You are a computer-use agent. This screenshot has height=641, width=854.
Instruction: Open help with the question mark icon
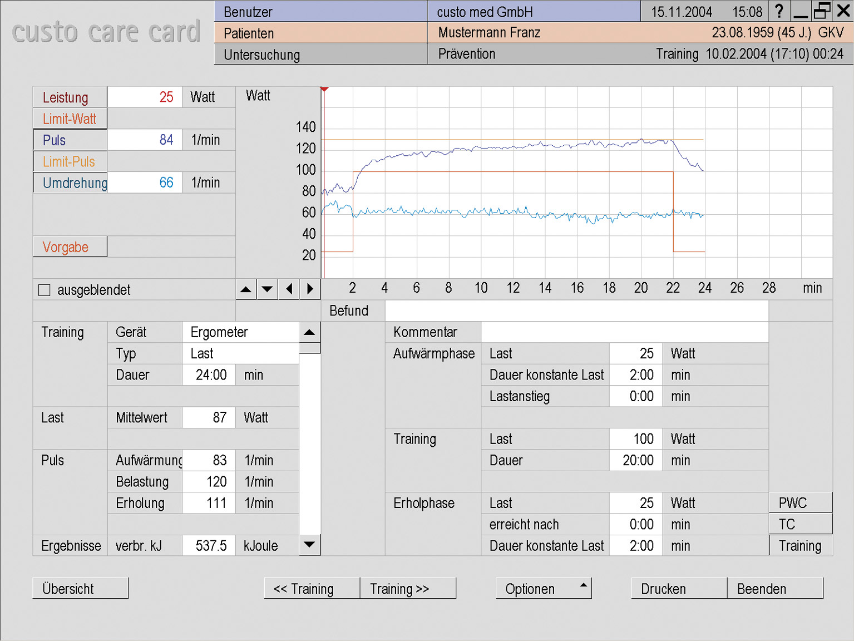tap(779, 11)
